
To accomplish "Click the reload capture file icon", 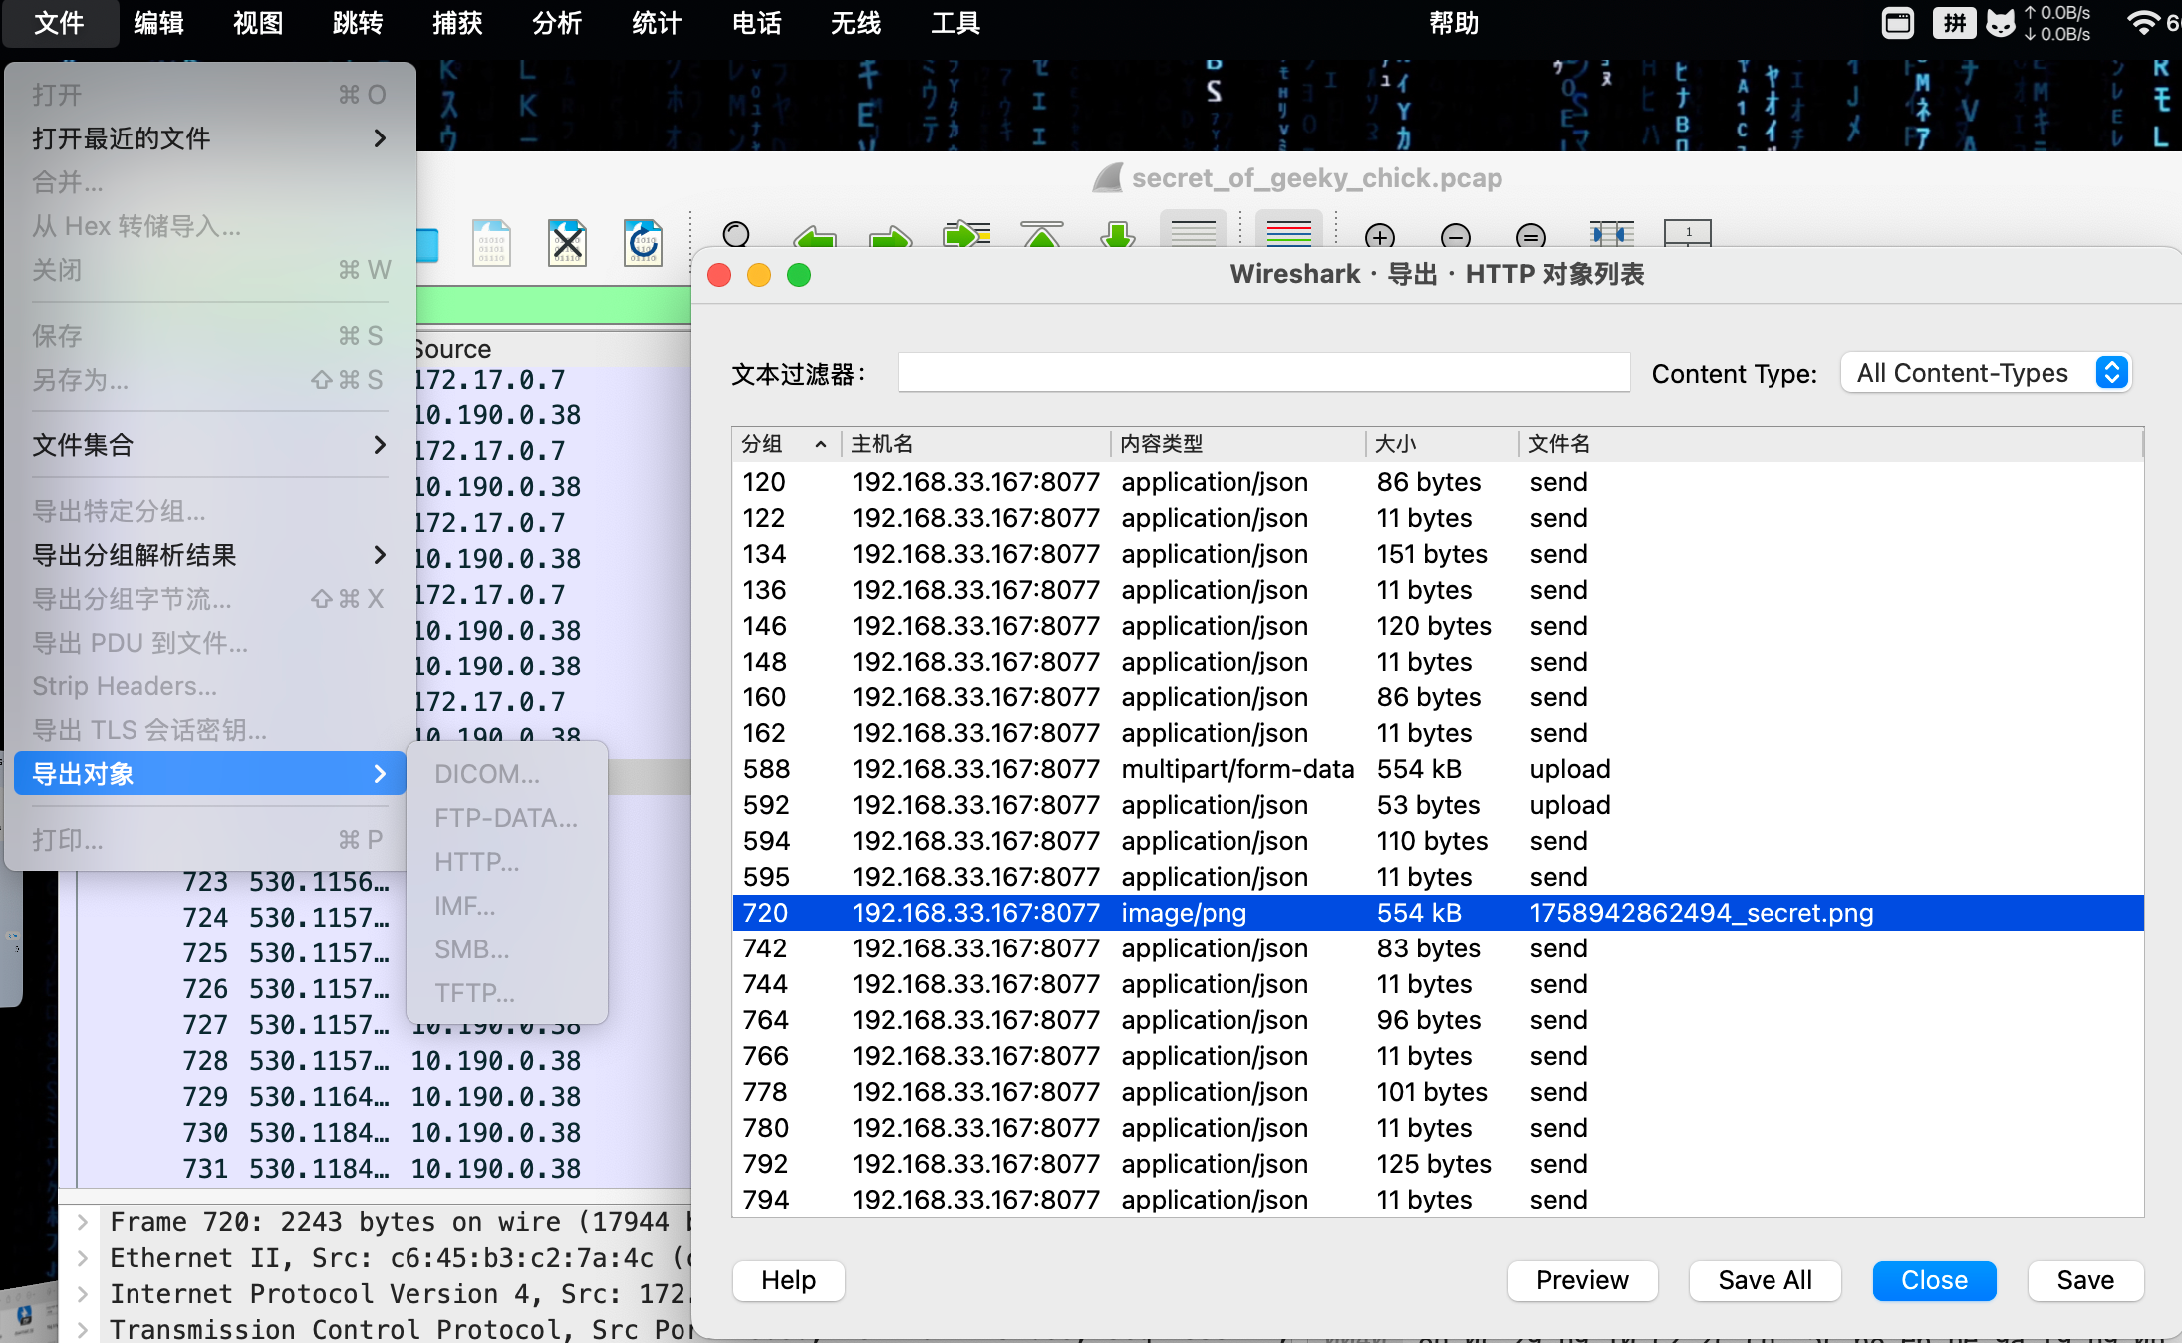I will coord(643,242).
